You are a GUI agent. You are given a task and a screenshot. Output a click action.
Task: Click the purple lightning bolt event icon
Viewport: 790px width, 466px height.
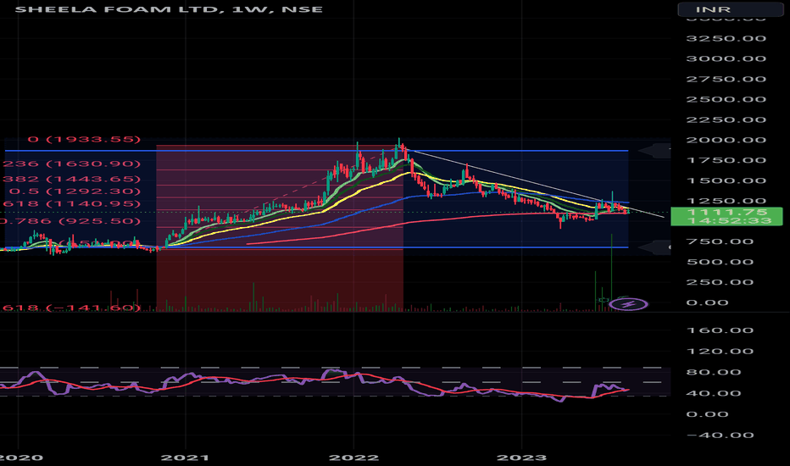tap(628, 304)
